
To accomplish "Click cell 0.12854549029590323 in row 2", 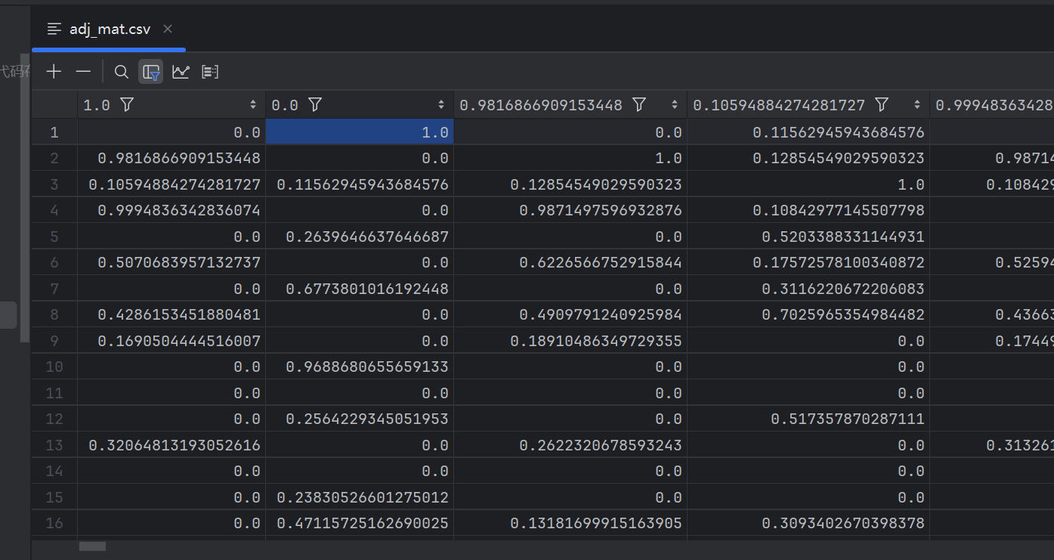I will [x=808, y=159].
